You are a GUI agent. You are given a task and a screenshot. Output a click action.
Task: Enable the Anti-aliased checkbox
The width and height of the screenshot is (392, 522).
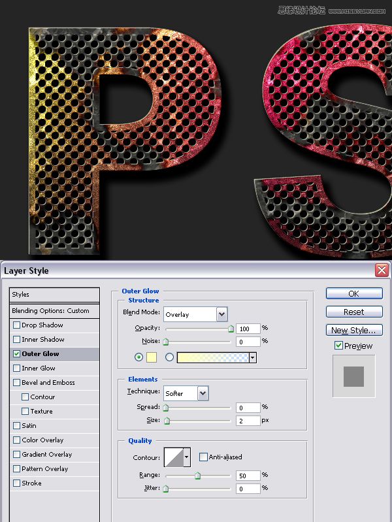[x=203, y=457]
